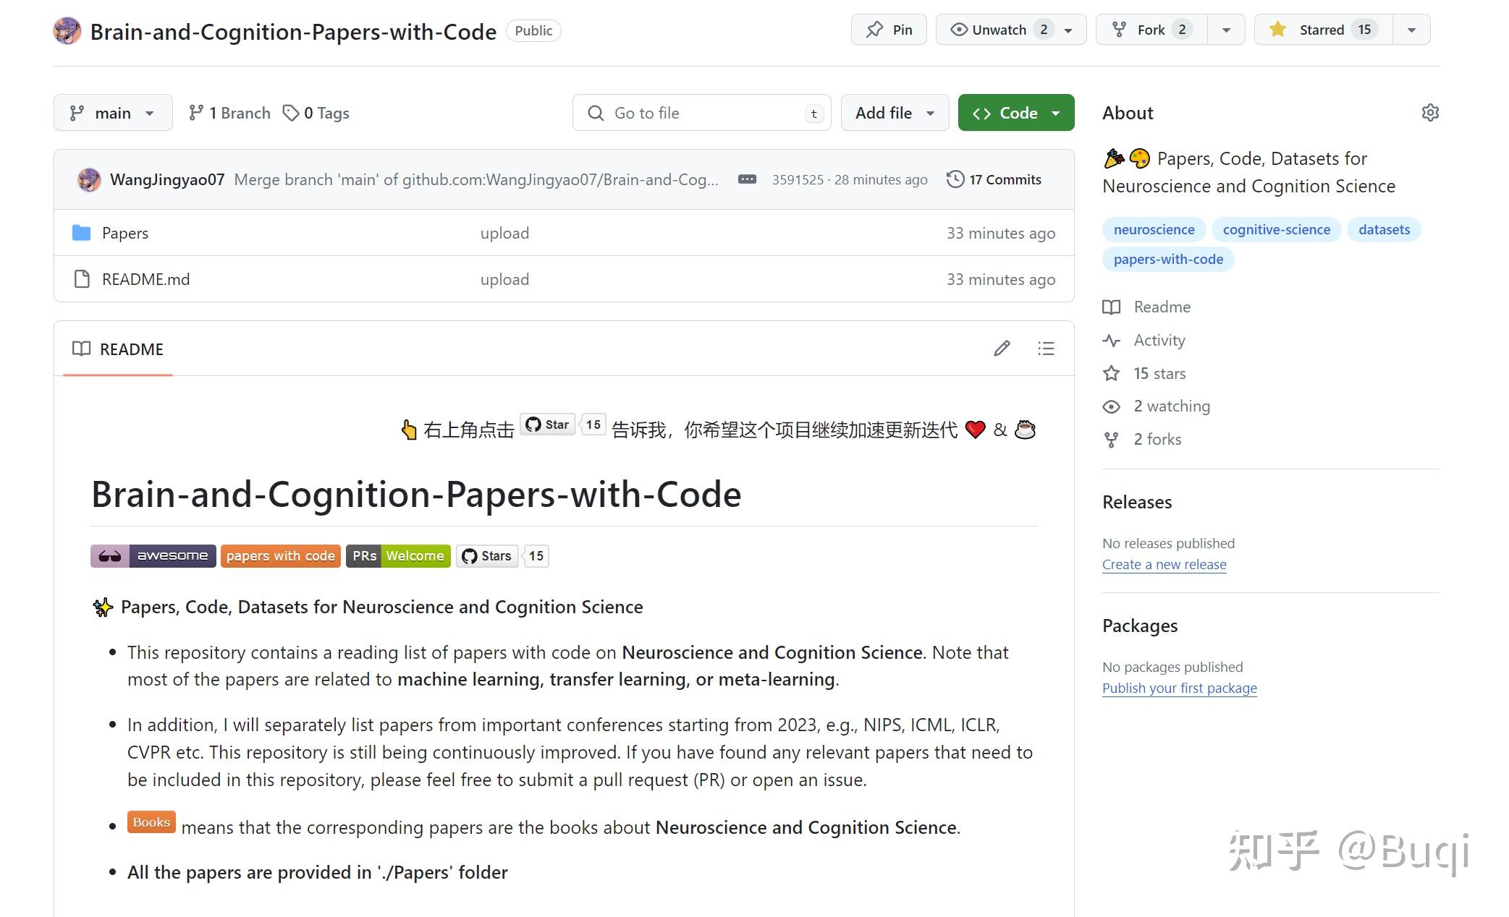Select the README tab
Screen dimensions: 1509x917
(x=118, y=349)
